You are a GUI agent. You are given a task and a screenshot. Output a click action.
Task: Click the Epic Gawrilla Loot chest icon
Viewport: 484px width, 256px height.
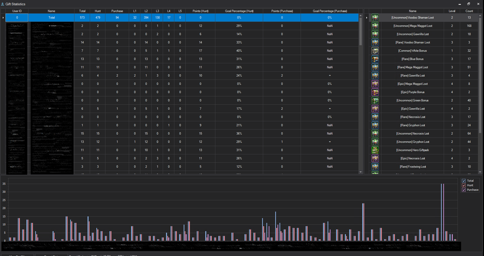(375, 109)
